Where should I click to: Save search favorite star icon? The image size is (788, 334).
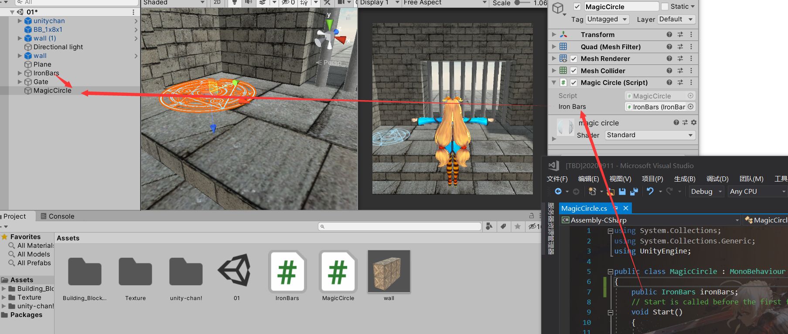pyautogui.click(x=517, y=226)
